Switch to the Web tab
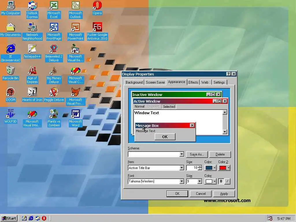Screen dimensions: 296x222 205,82
